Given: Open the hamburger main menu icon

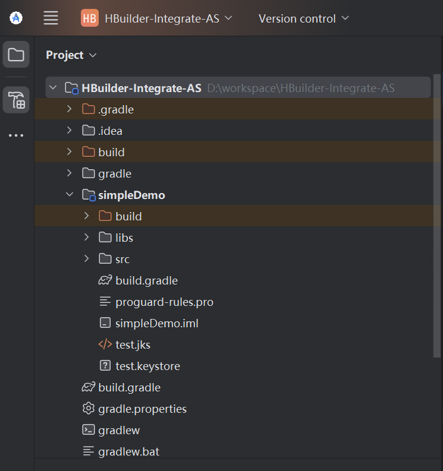Looking at the screenshot, I should tap(51, 18).
